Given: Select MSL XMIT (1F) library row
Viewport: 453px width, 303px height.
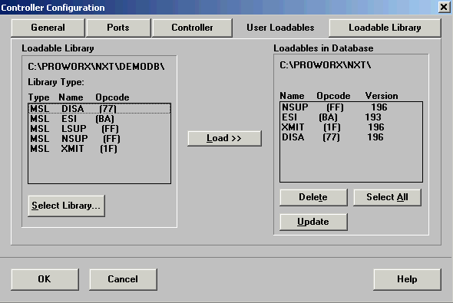Looking at the screenshot, I should pyautogui.click(x=100, y=149).
